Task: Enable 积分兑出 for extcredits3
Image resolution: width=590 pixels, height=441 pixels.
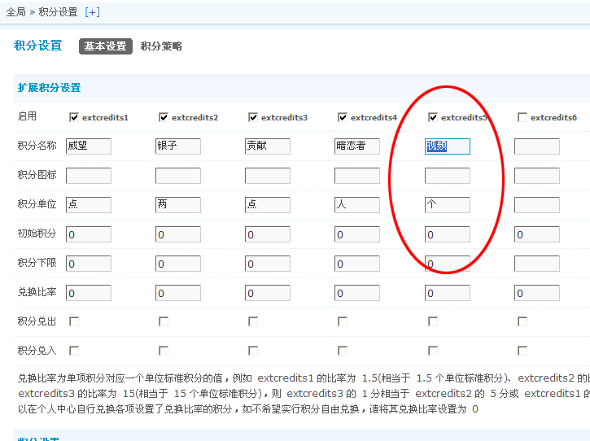Action: 253,321
